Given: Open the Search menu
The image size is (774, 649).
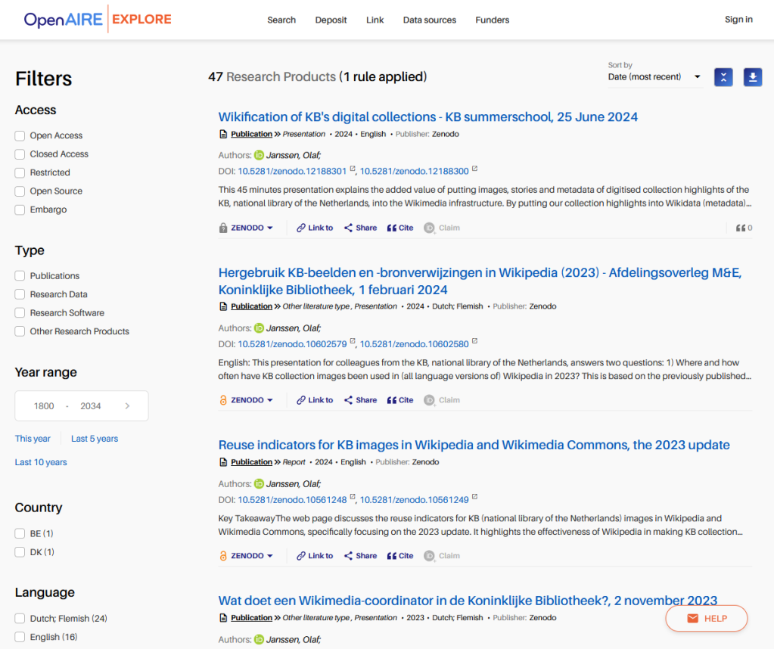Looking at the screenshot, I should (x=281, y=20).
